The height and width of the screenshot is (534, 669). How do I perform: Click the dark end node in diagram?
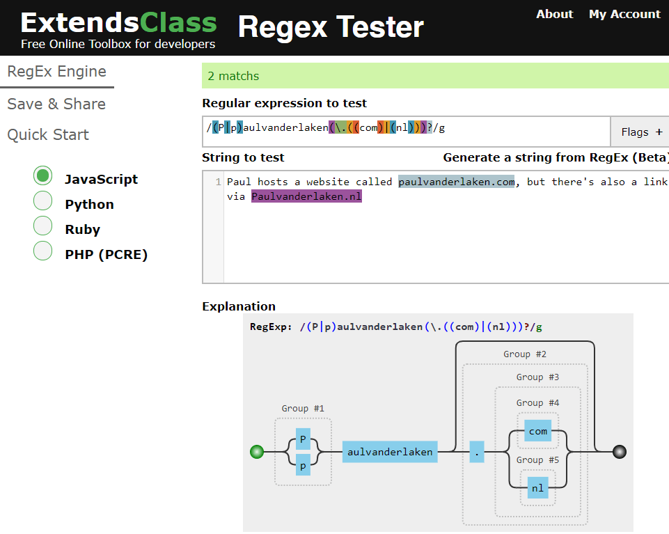(620, 452)
